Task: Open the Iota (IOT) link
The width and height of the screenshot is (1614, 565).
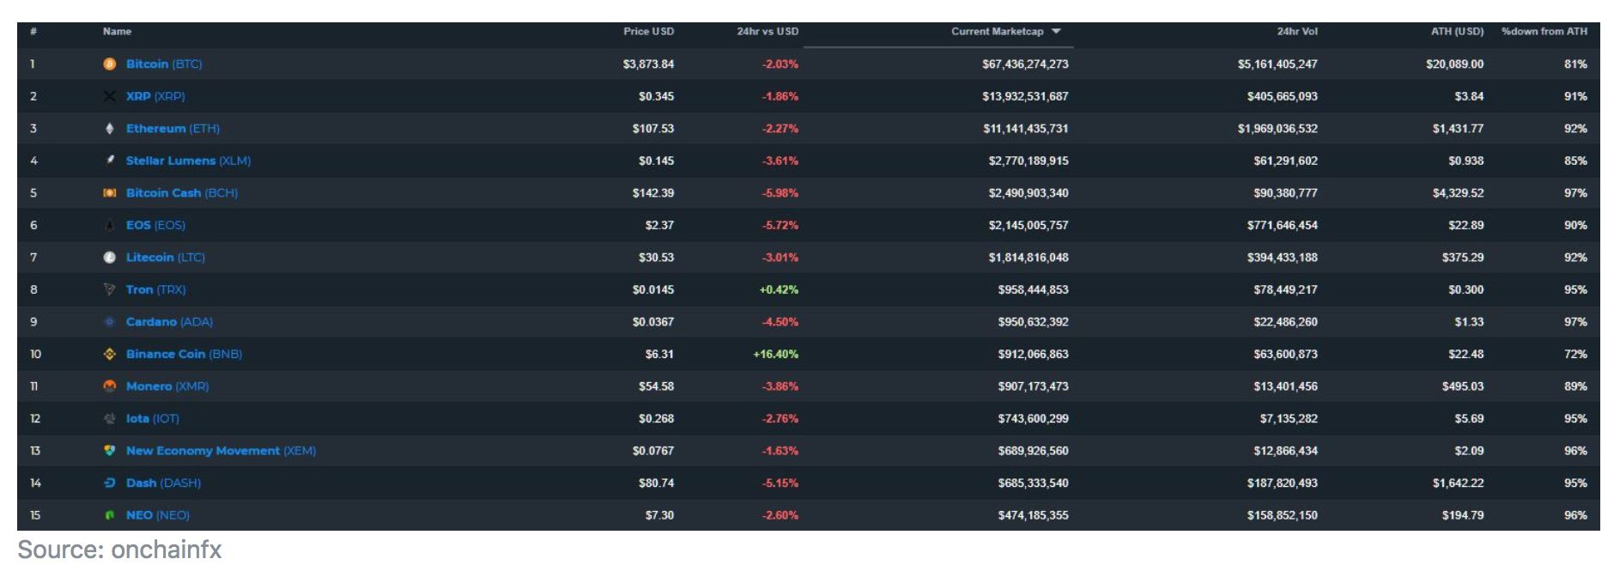Action: coord(153,418)
